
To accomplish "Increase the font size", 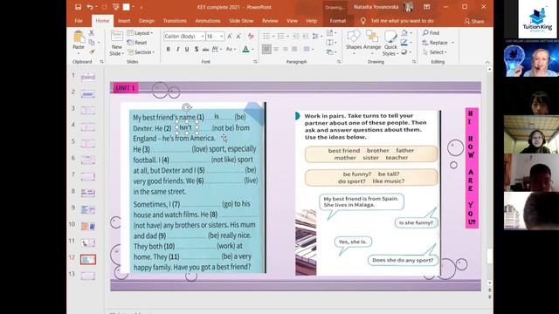I will 230,37.
